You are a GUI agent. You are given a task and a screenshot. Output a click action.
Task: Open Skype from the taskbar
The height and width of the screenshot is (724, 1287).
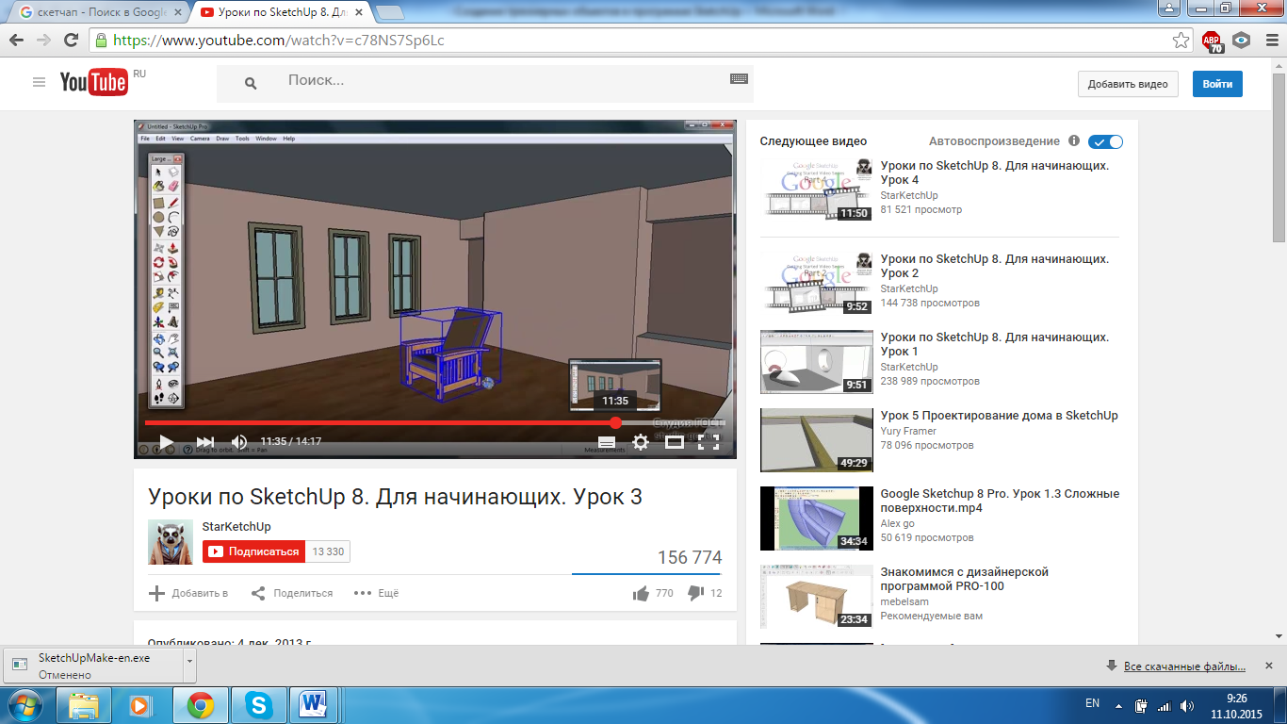257,705
